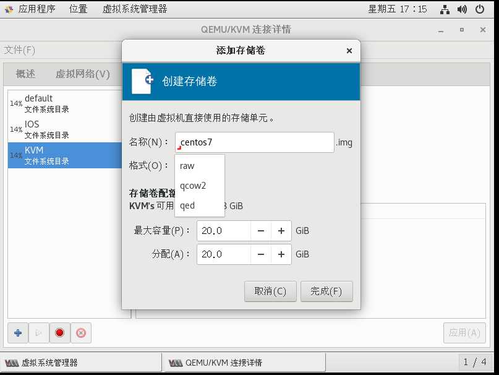Click the centos7 name input field
This screenshot has width=499, height=375.
(x=255, y=142)
